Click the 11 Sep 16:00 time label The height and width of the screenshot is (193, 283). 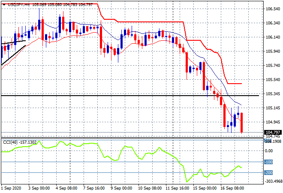177,188
